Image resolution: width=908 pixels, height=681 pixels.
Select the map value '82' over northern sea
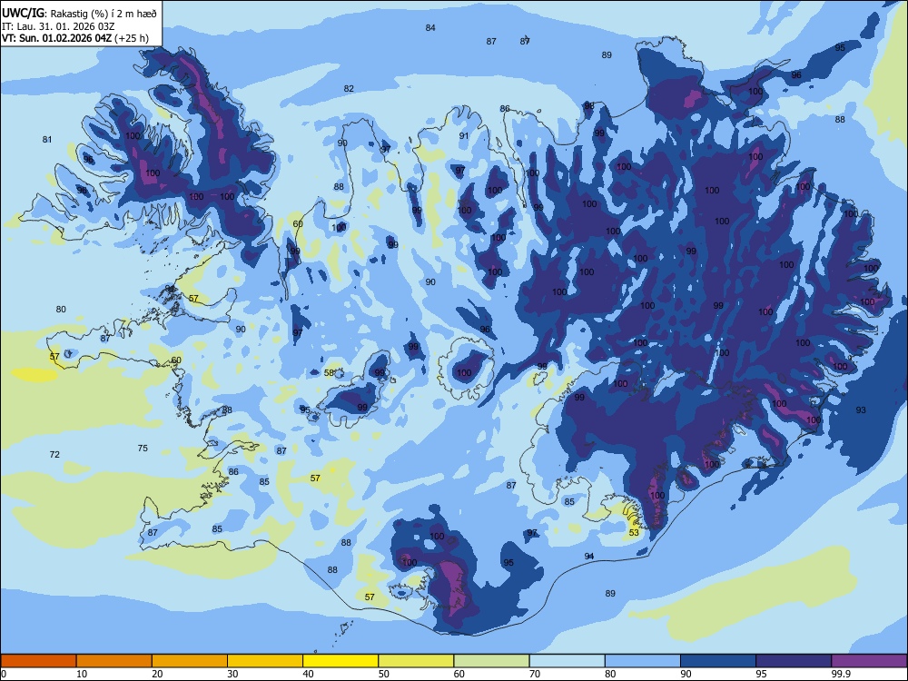pos(349,89)
